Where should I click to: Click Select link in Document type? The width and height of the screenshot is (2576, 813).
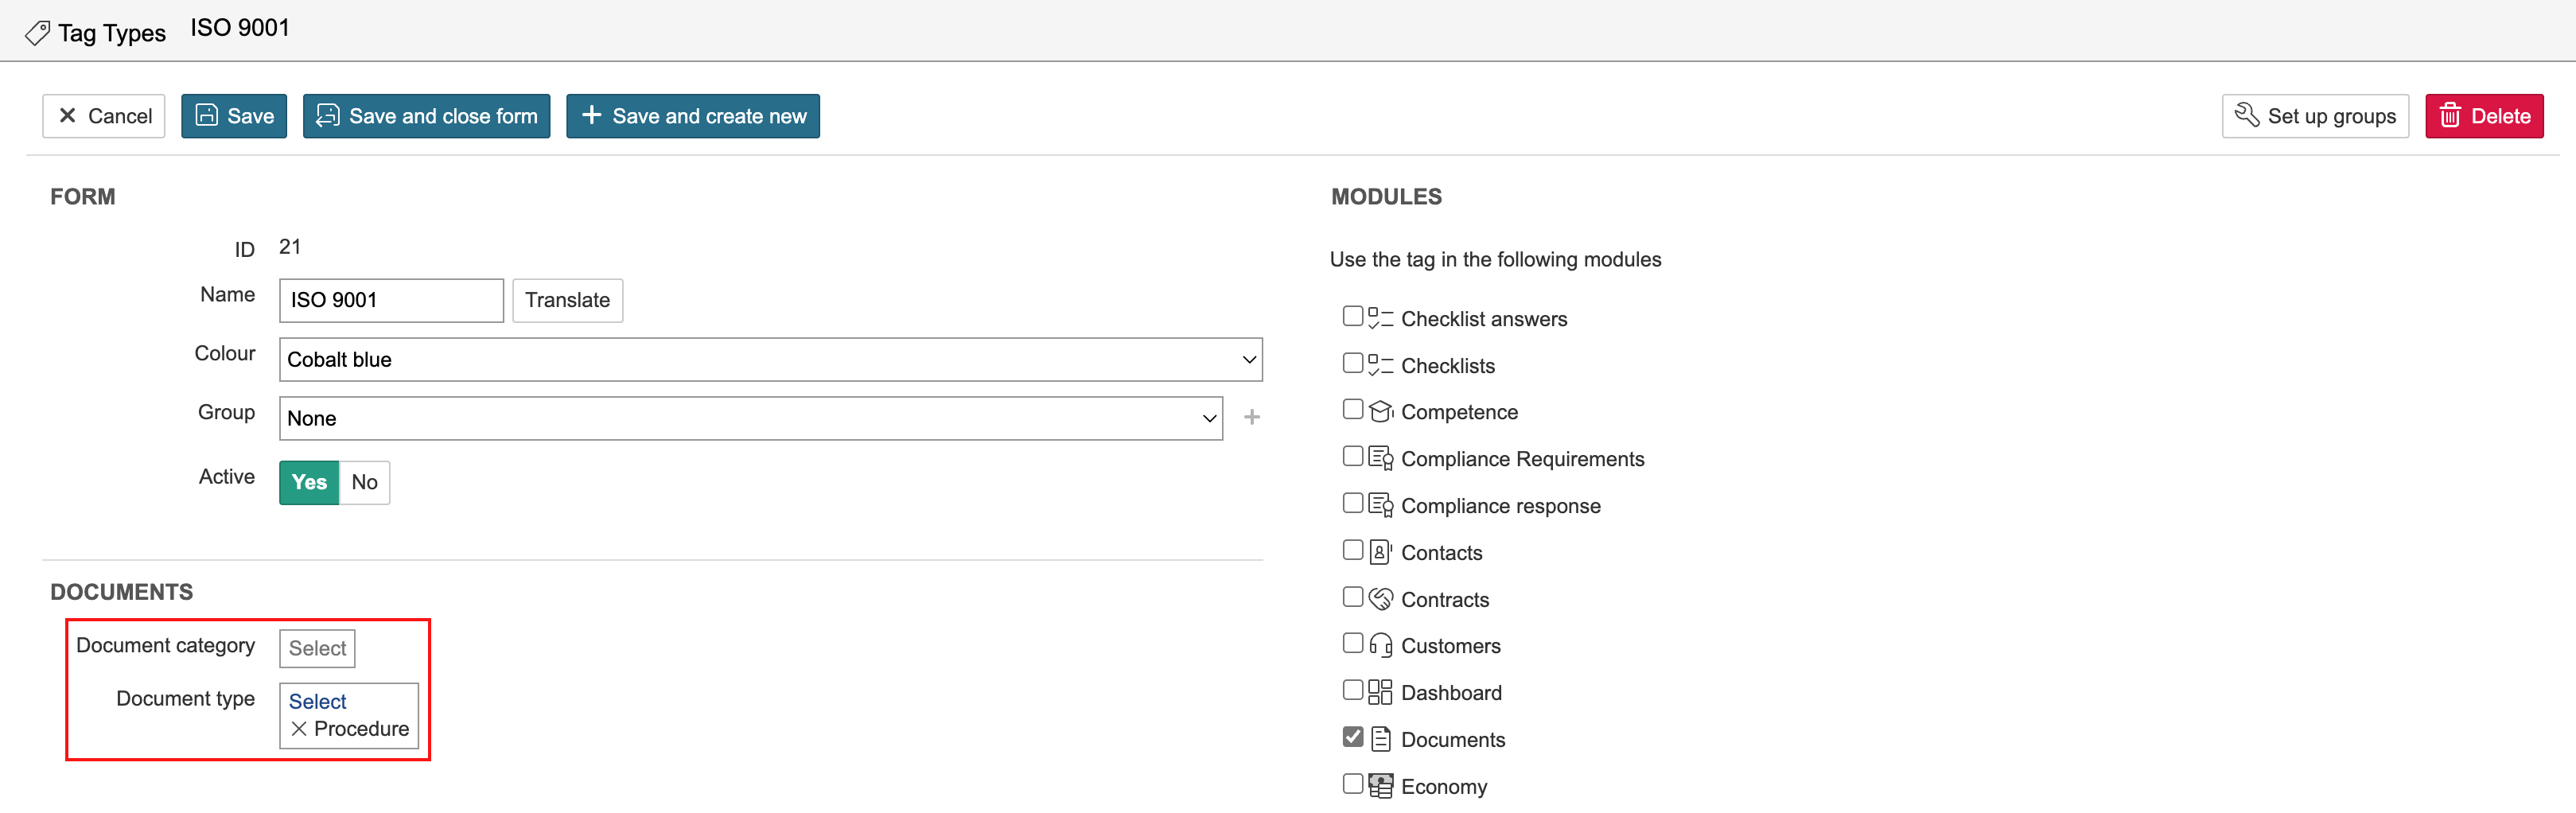coord(317,701)
